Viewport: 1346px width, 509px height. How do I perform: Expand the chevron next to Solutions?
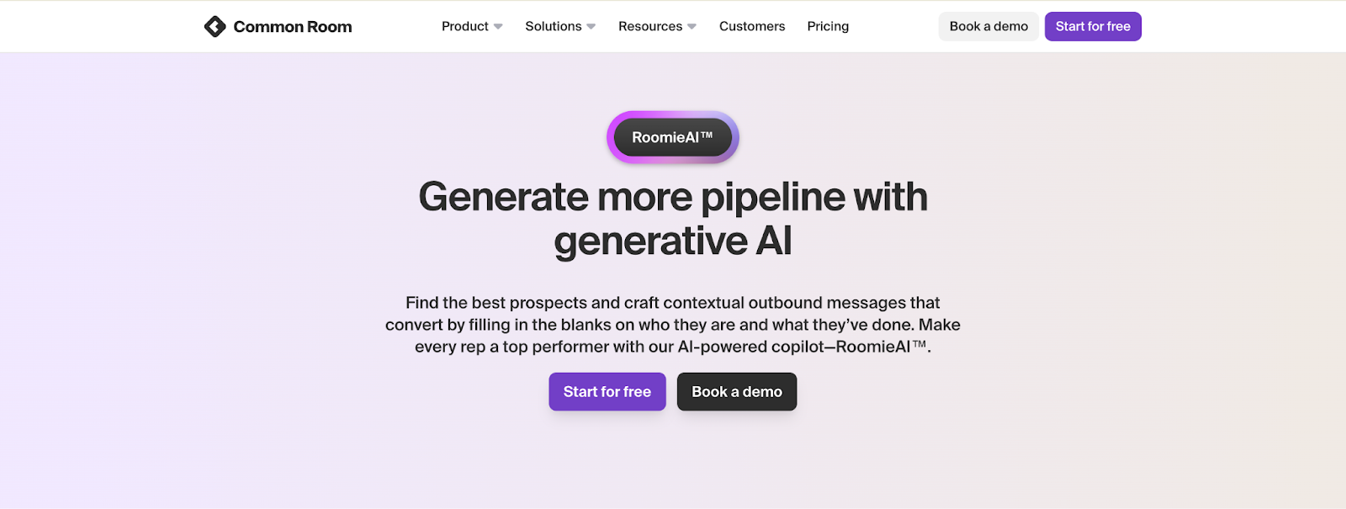coord(591,27)
